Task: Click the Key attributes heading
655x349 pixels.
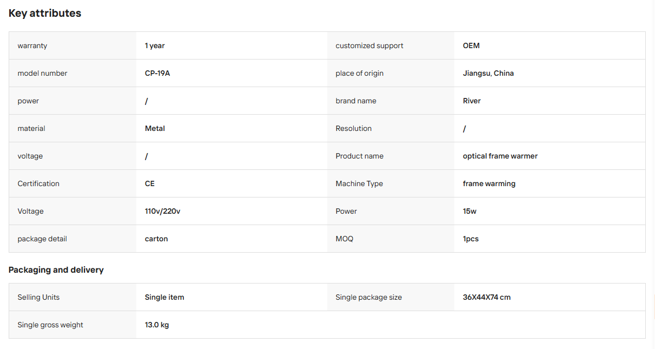Action: click(x=45, y=14)
